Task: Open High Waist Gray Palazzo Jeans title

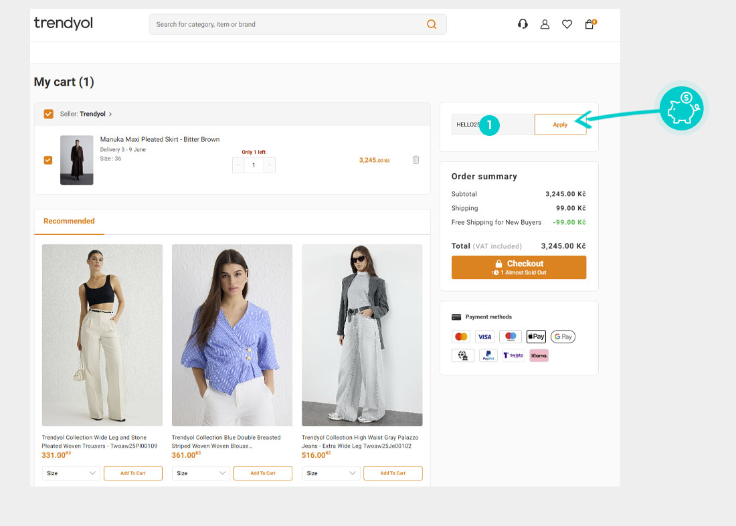Action: 360,442
